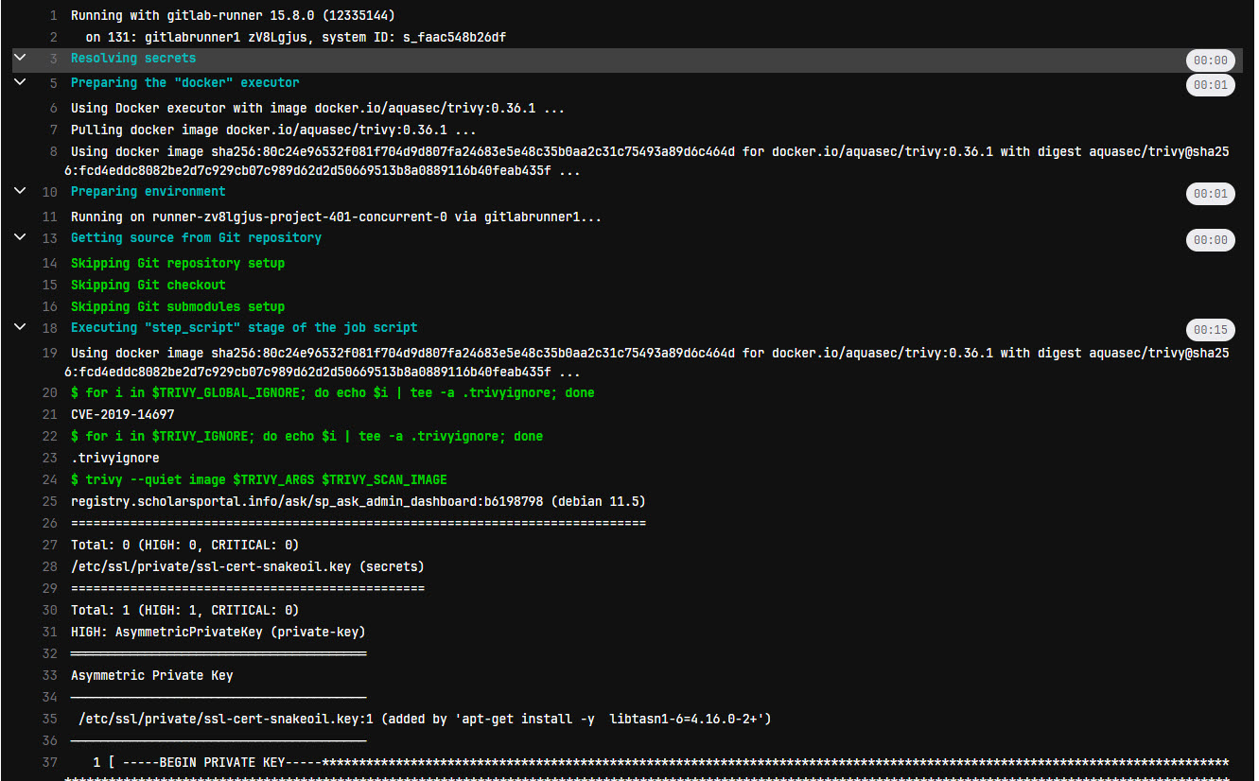Collapse the "Preparing the docker executor" section

(x=19, y=83)
